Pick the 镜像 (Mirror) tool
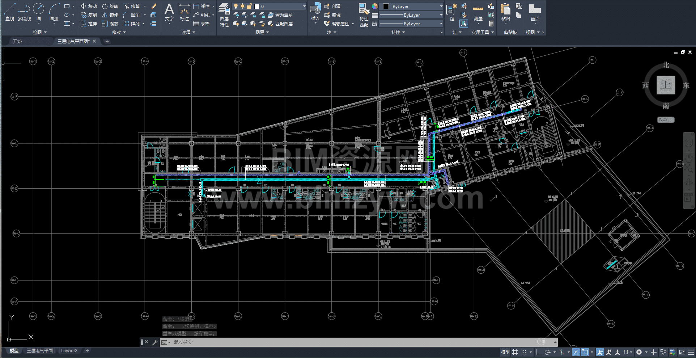696x358 pixels. pyautogui.click(x=110, y=15)
